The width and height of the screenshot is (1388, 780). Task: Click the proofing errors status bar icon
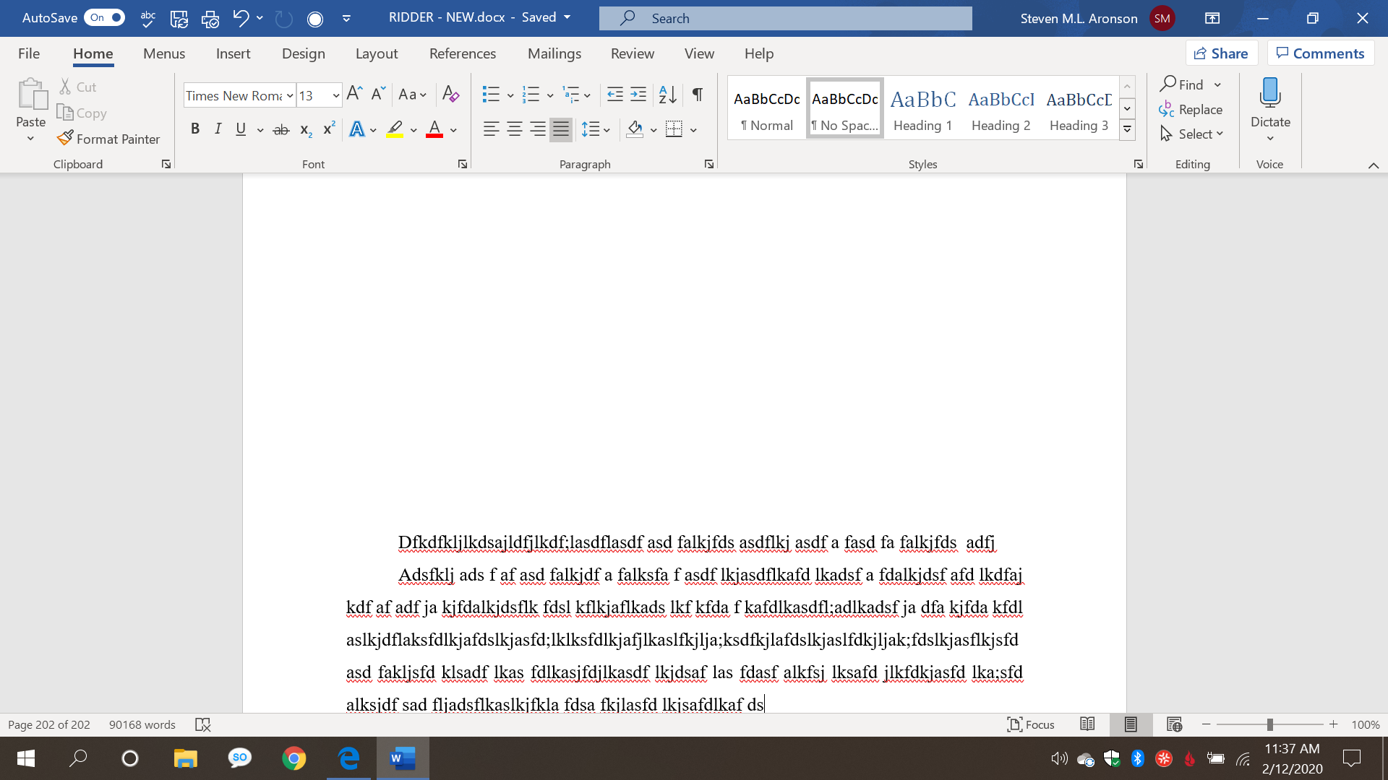pyautogui.click(x=203, y=724)
